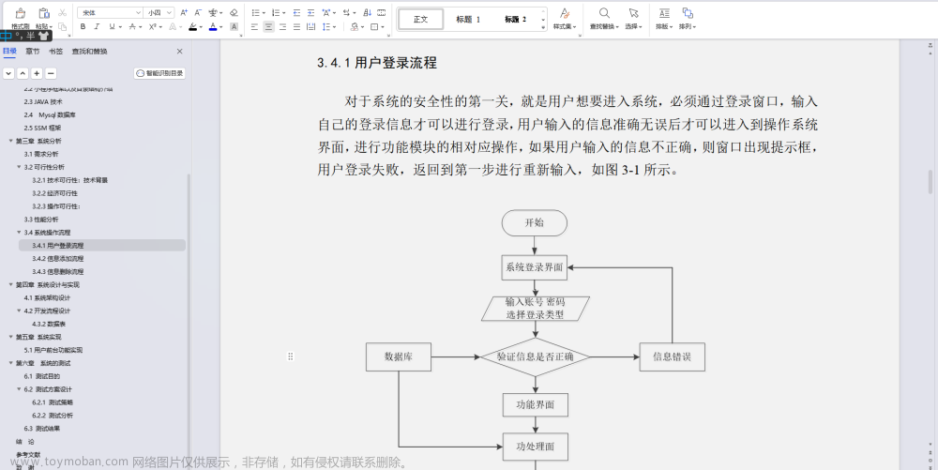
Task: Increase font size with the A+ icon
Action: point(184,12)
